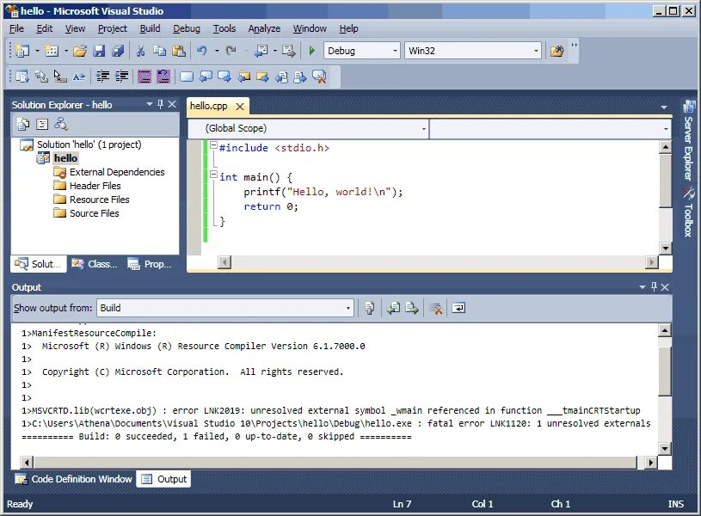Click Find Message in Code icon in Output
This screenshot has height=516, width=701.
(369, 308)
